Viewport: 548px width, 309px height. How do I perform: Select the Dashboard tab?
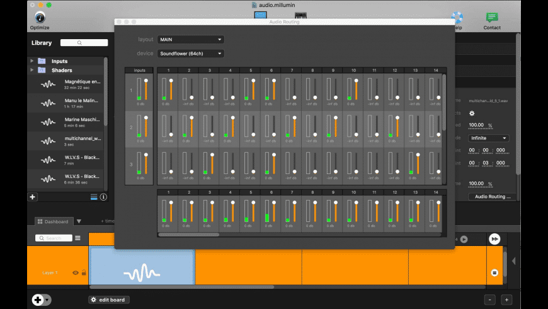point(54,221)
